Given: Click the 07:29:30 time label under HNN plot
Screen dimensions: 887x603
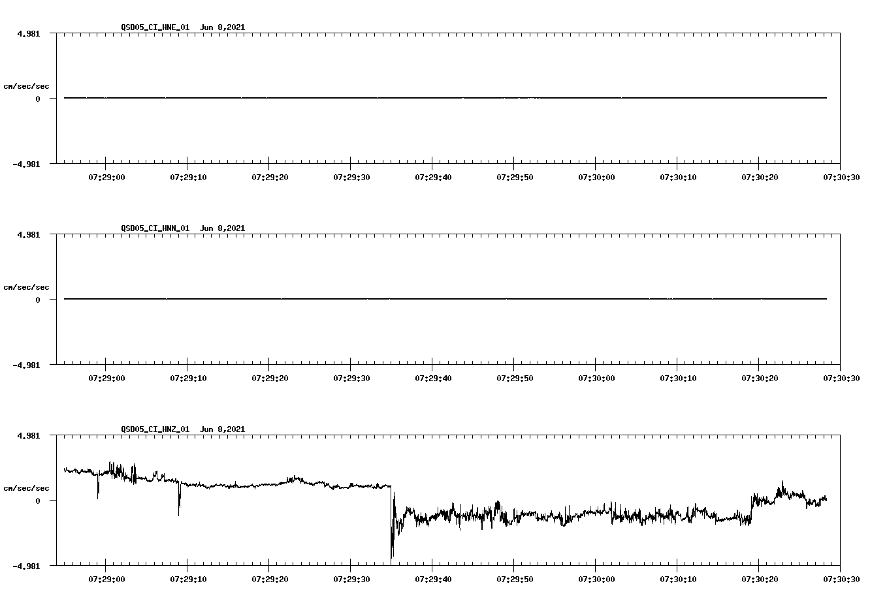Looking at the screenshot, I should pyautogui.click(x=351, y=378).
